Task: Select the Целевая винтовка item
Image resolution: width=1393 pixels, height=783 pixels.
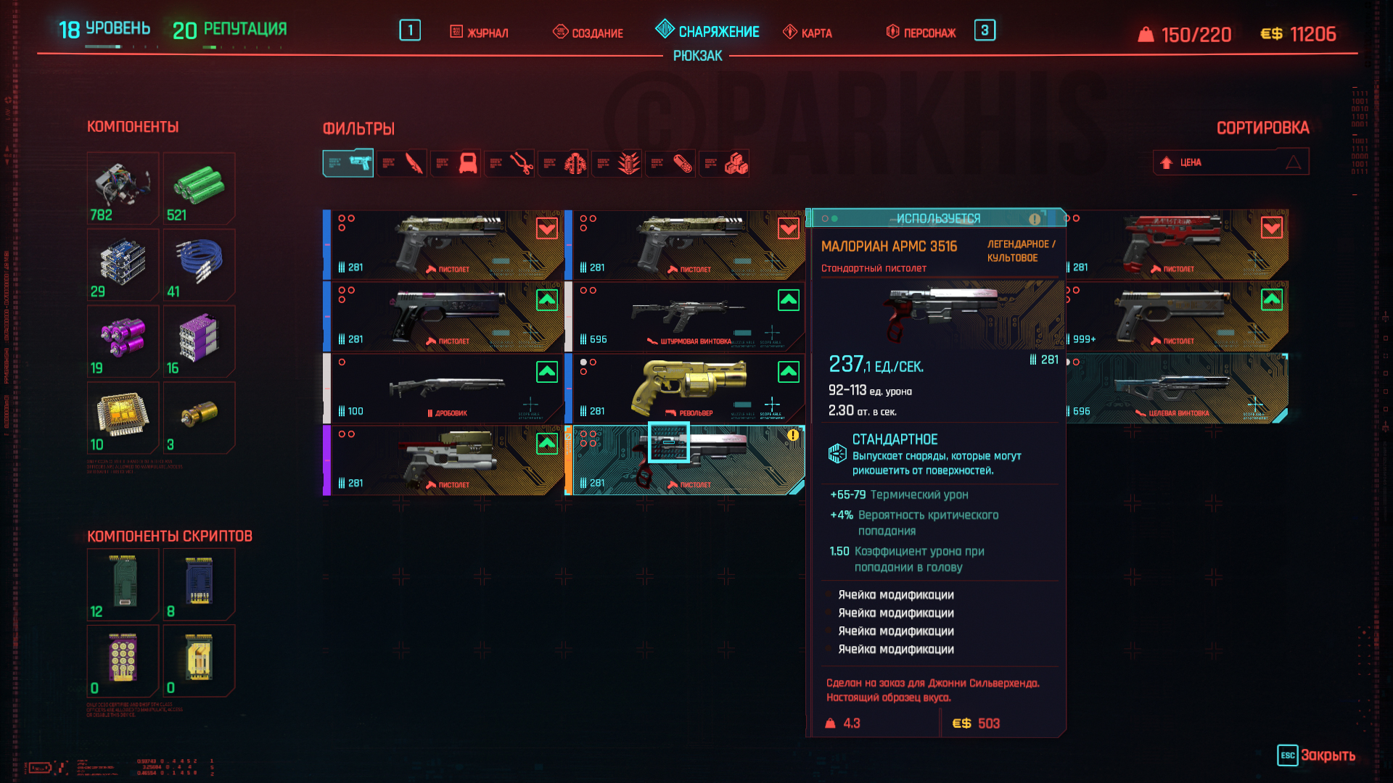Action: click(x=1177, y=389)
